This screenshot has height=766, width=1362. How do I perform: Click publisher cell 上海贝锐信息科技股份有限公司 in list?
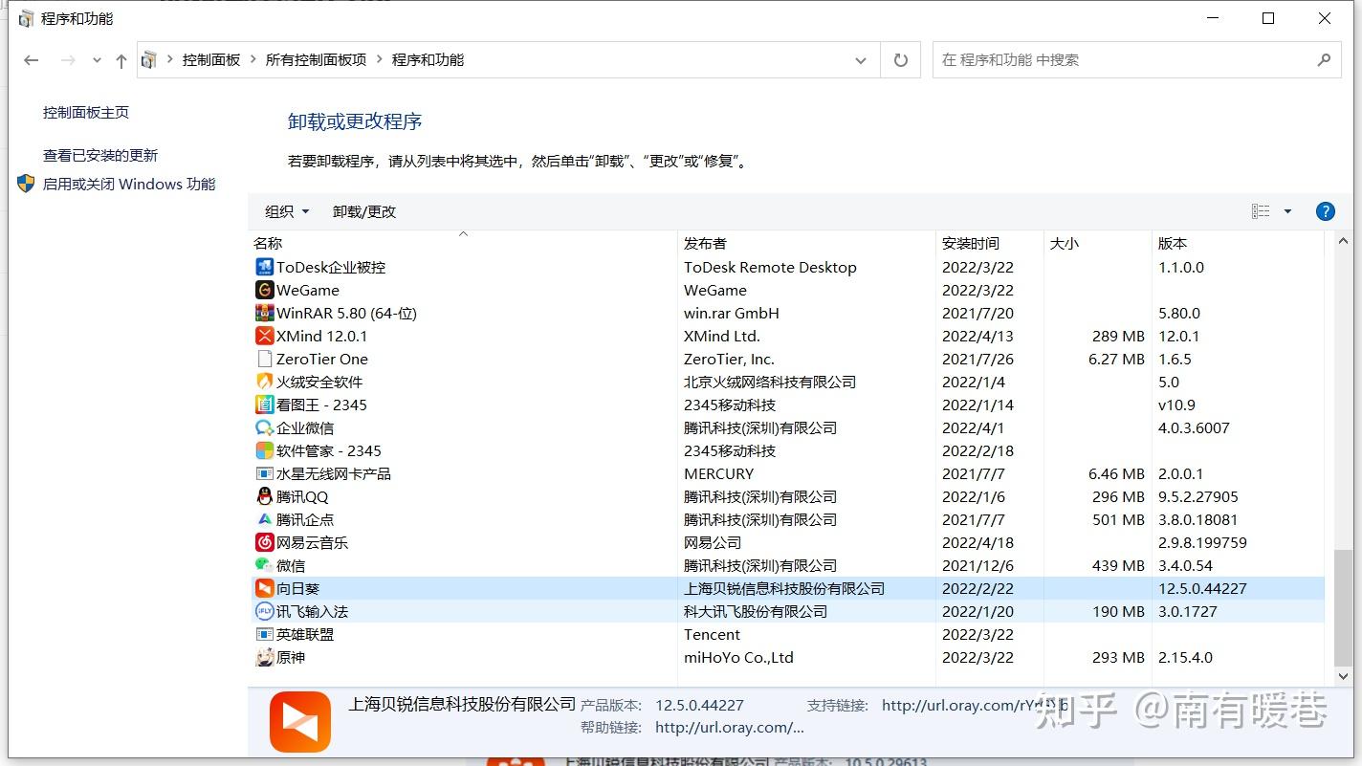click(x=784, y=588)
